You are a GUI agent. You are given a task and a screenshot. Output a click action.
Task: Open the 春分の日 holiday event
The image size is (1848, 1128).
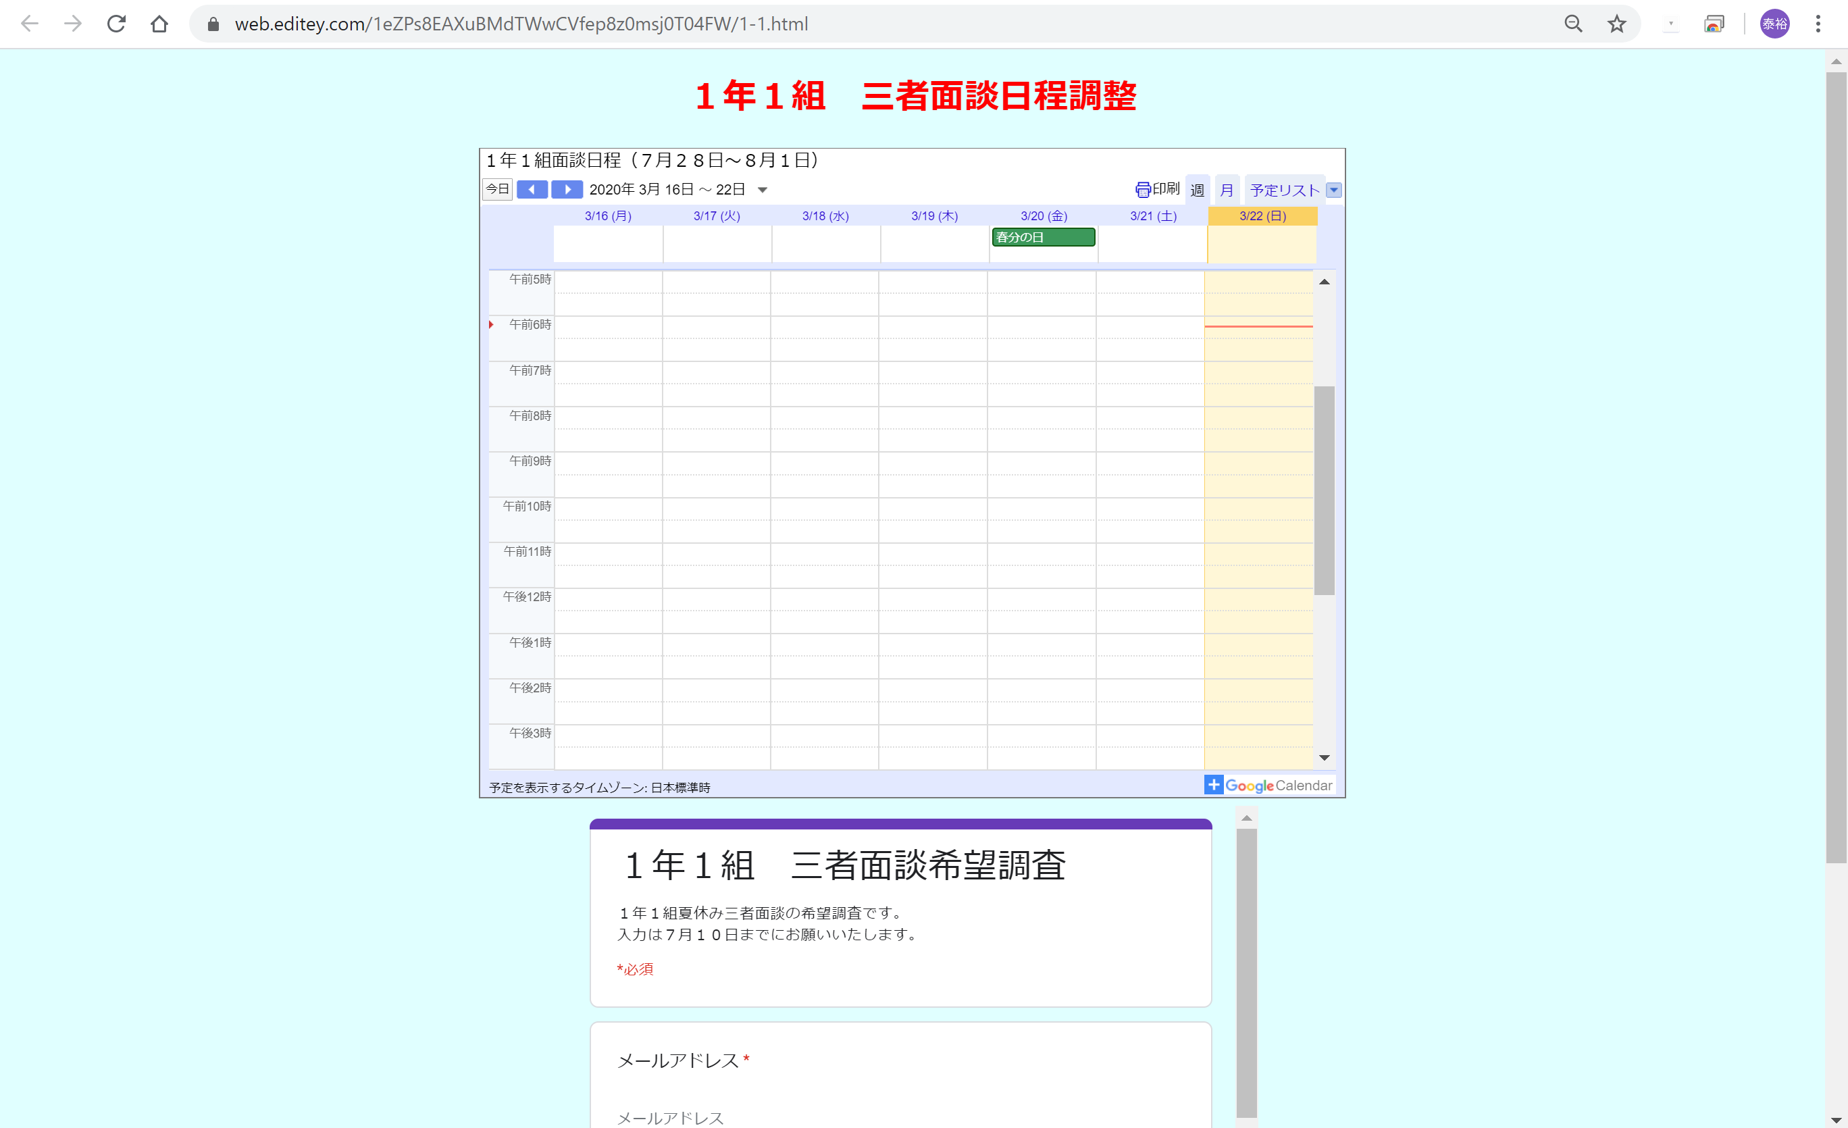(x=1042, y=238)
